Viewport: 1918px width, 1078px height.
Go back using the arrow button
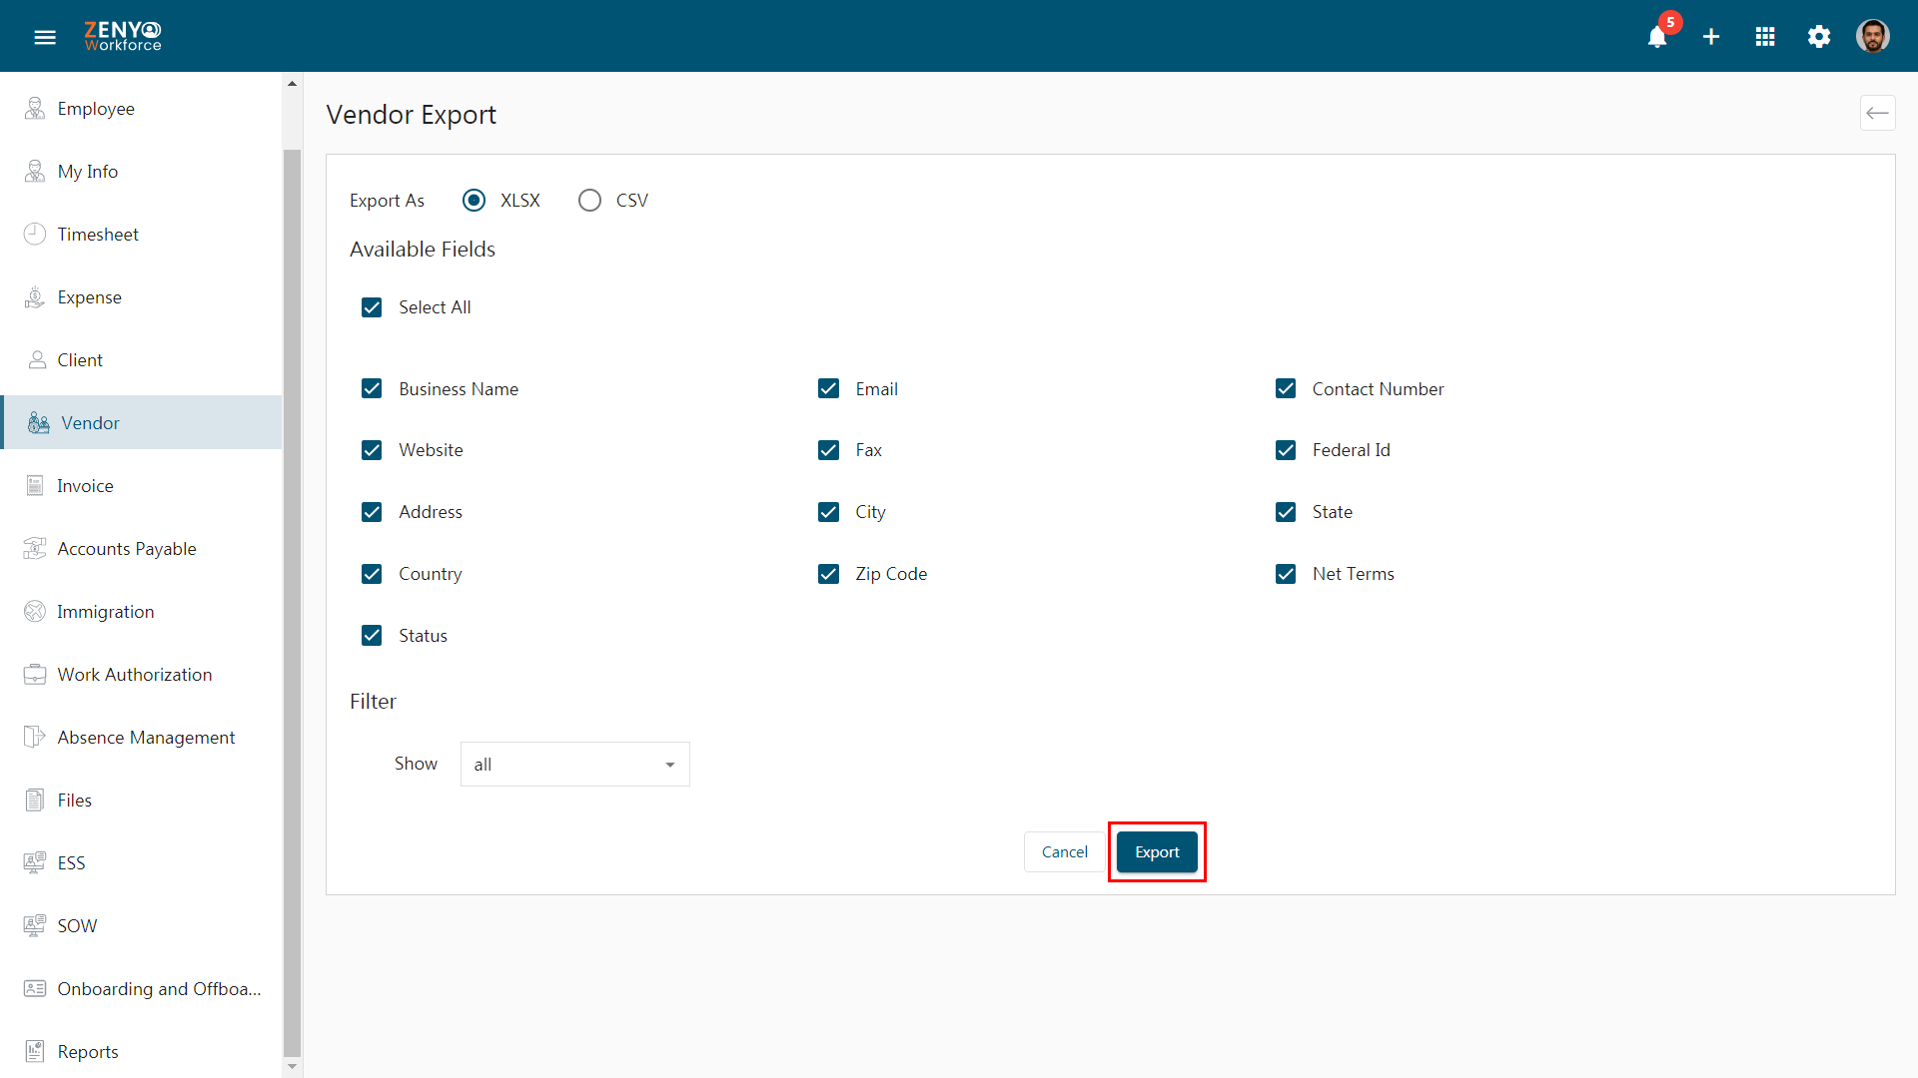pyautogui.click(x=1877, y=113)
